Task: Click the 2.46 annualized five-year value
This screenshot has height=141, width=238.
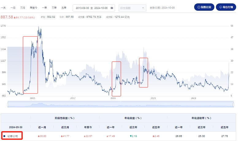Action: pos(156,136)
